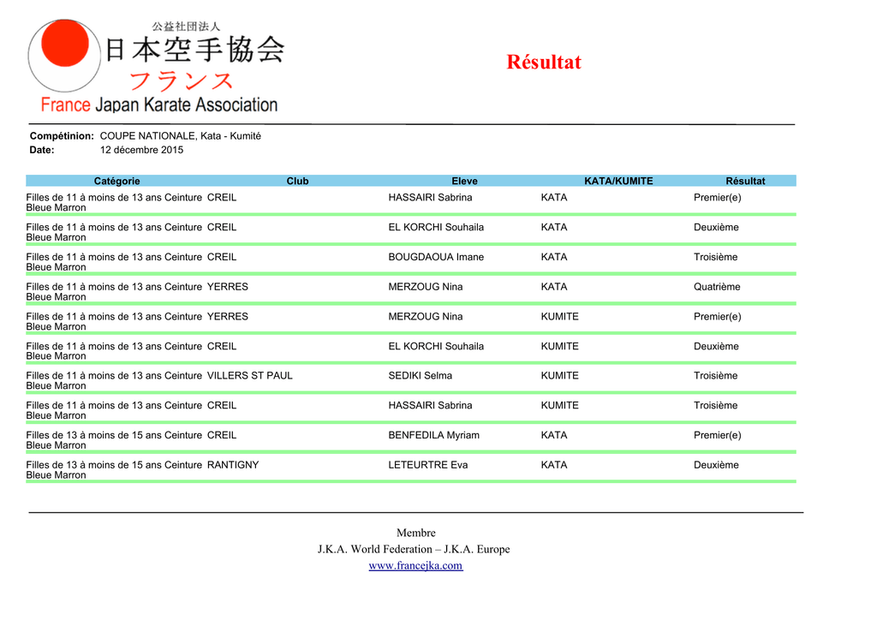
Task: Click 'KATA' in the LETEURTRE Eva row
Action: tap(554, 465)
